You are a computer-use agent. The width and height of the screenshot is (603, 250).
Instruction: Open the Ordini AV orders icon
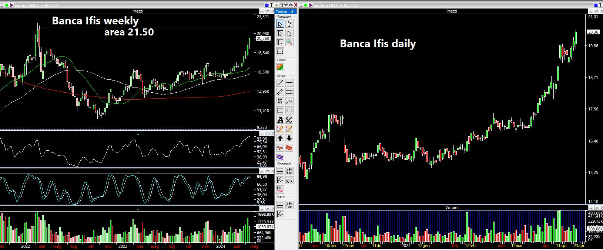(280, 68)
